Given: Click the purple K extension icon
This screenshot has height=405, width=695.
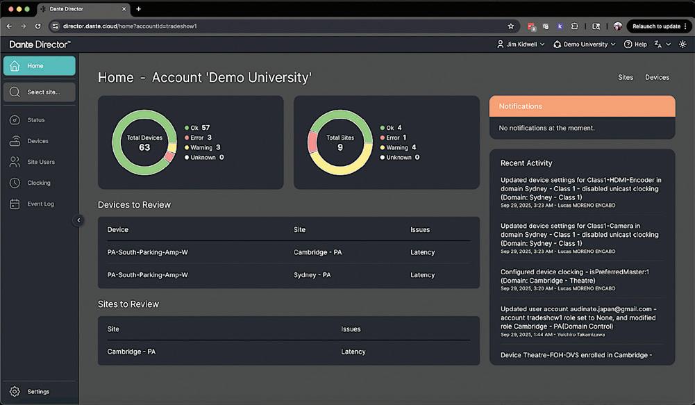Looking at the screenshot, I should coord(560,26).
